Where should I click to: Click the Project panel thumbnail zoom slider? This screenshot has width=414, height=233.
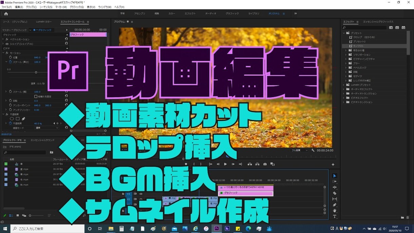point(37,215)
